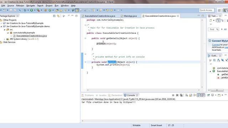Open New Java Class dropdown arrow
Screen dimensions: 228x128
point(53,10)
